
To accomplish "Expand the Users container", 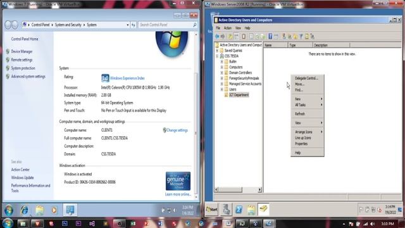I will click(x=221, y=89).
